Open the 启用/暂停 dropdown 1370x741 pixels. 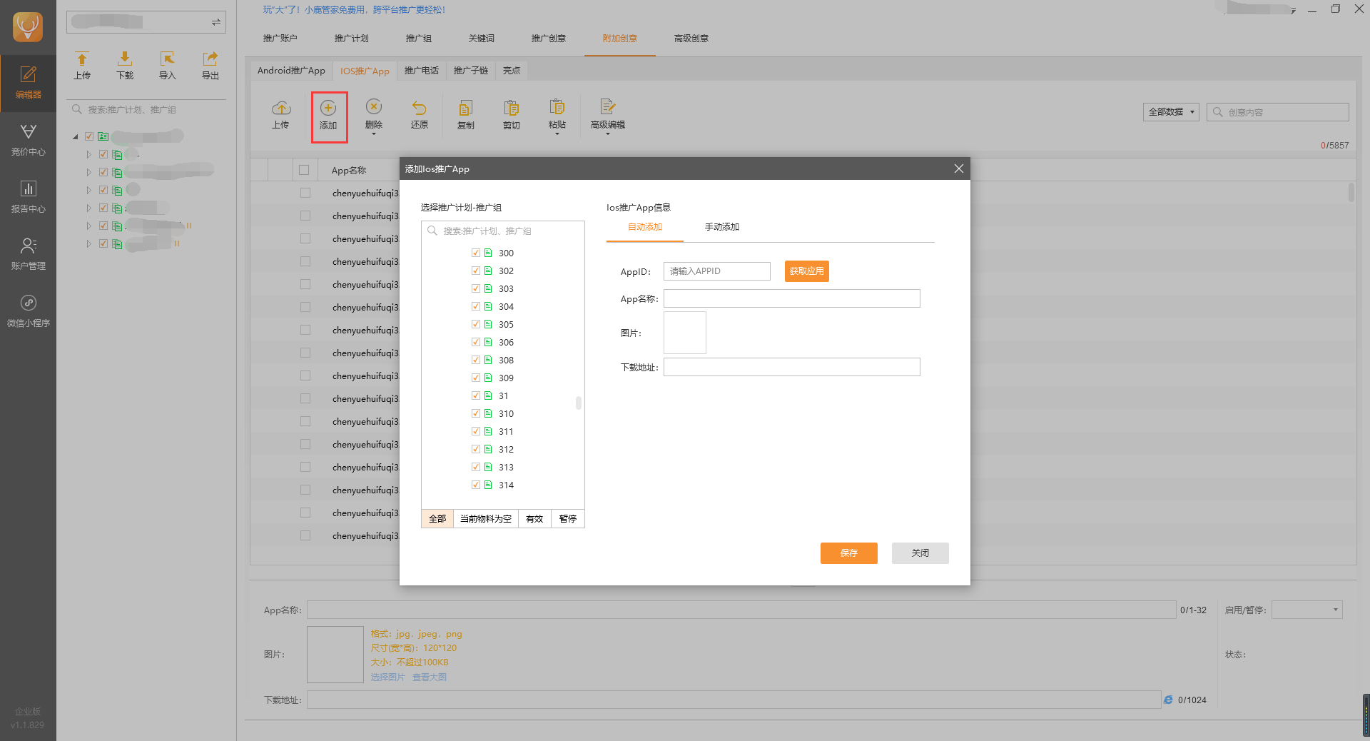tap(1307, 610)
